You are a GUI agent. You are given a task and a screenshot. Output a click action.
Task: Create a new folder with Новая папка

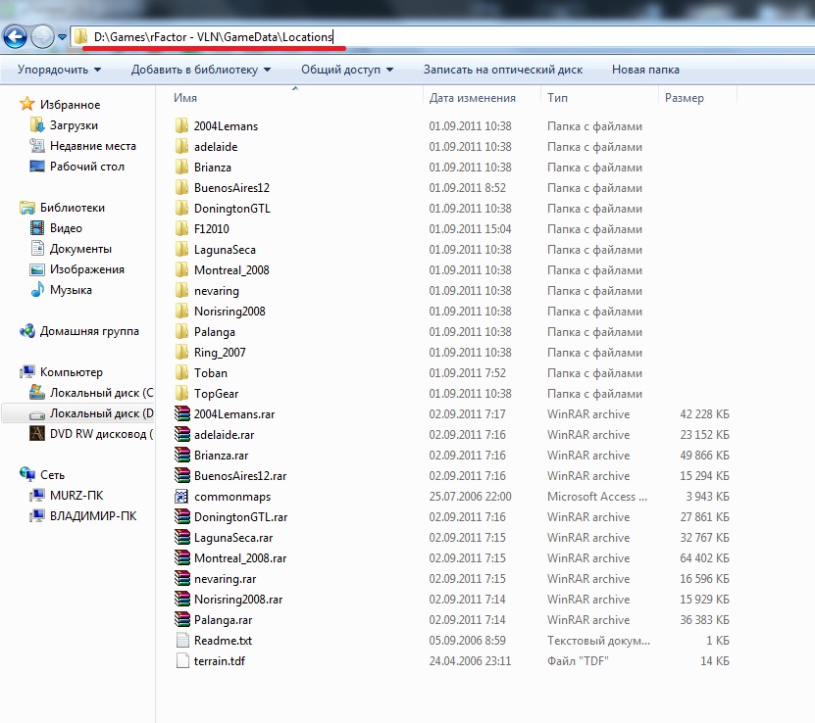[644, 70]
